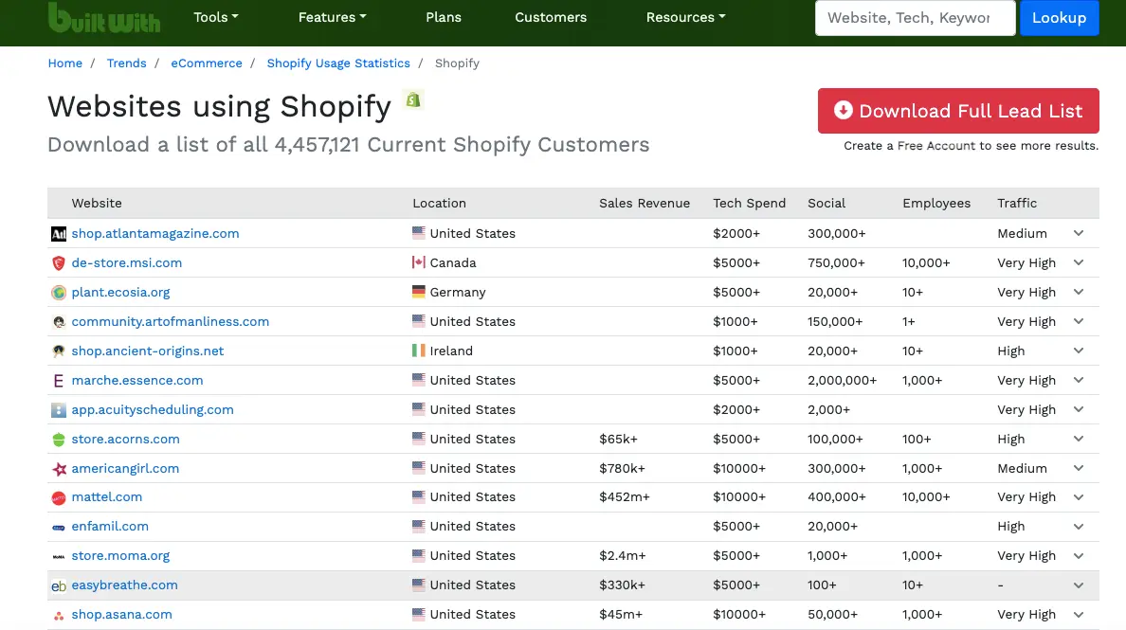The height and width of the screenshot is (630, 1126).
Task: Click the Ecosia globe favicon
Action: [58, 292]
